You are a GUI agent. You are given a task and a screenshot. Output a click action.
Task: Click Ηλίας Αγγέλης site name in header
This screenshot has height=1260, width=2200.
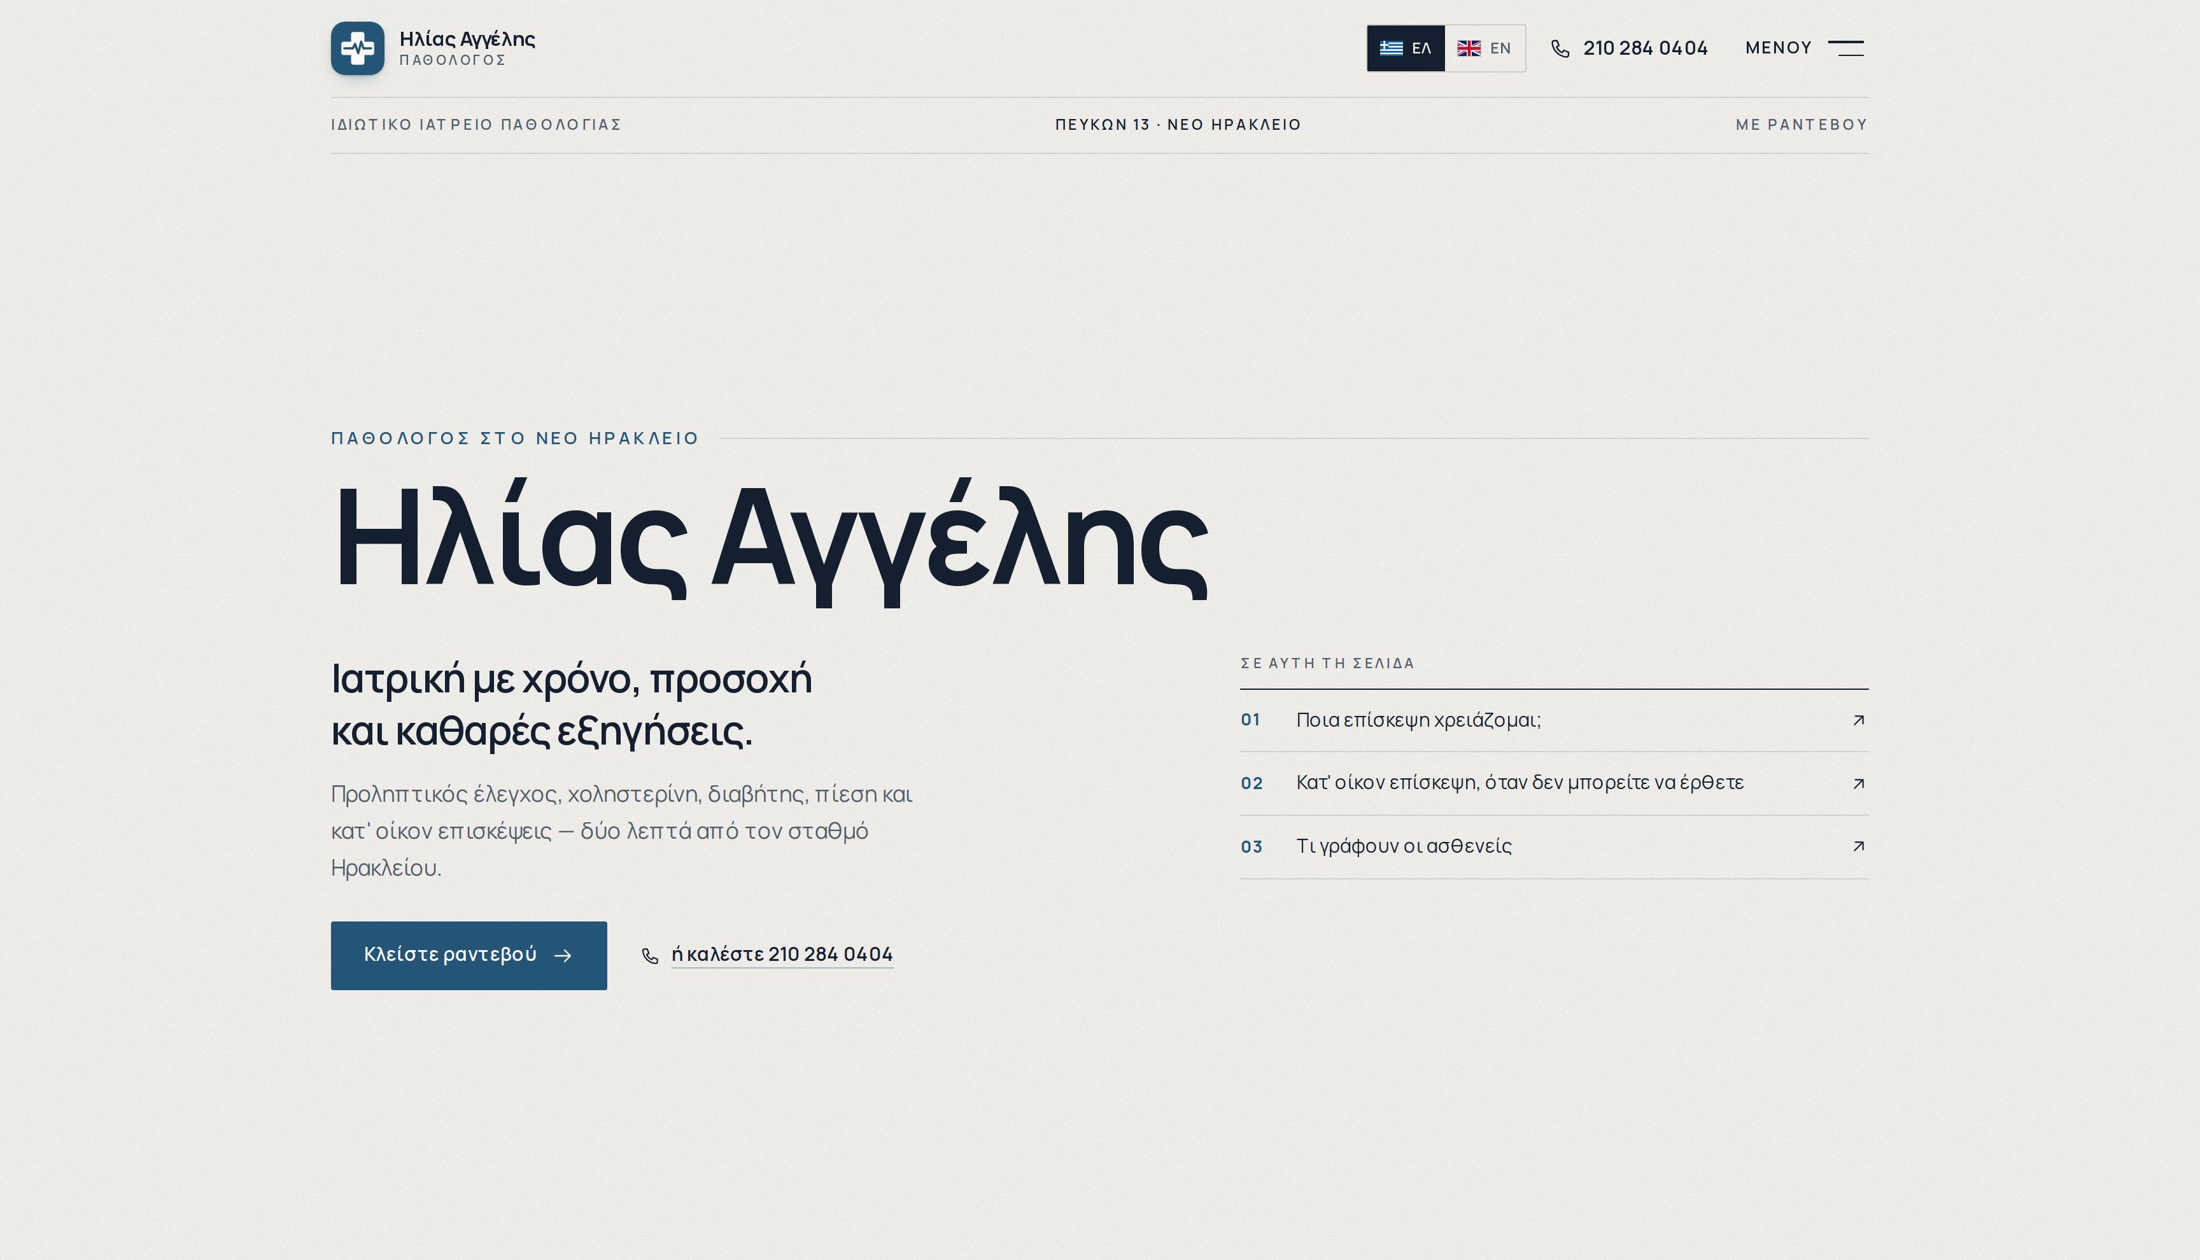click(x=467, y=39)
